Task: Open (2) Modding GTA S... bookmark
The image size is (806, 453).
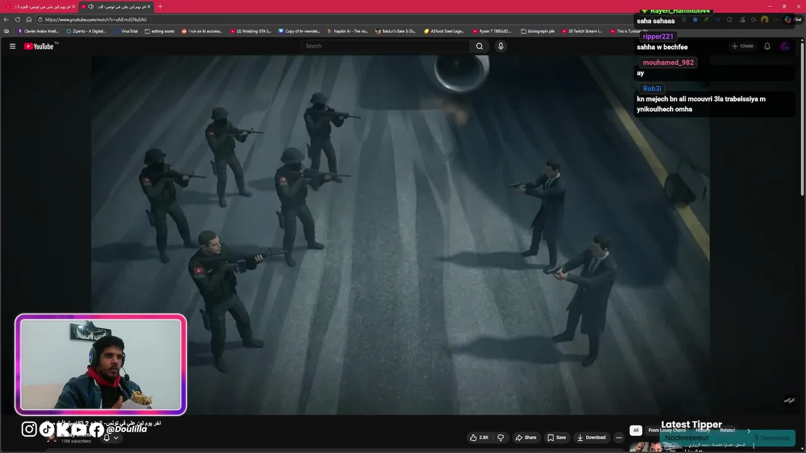Action: point(251,31)
